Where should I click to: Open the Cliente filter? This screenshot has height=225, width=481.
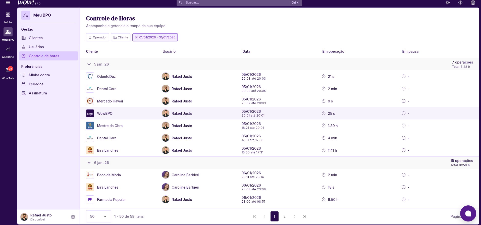tap(121, 37)
